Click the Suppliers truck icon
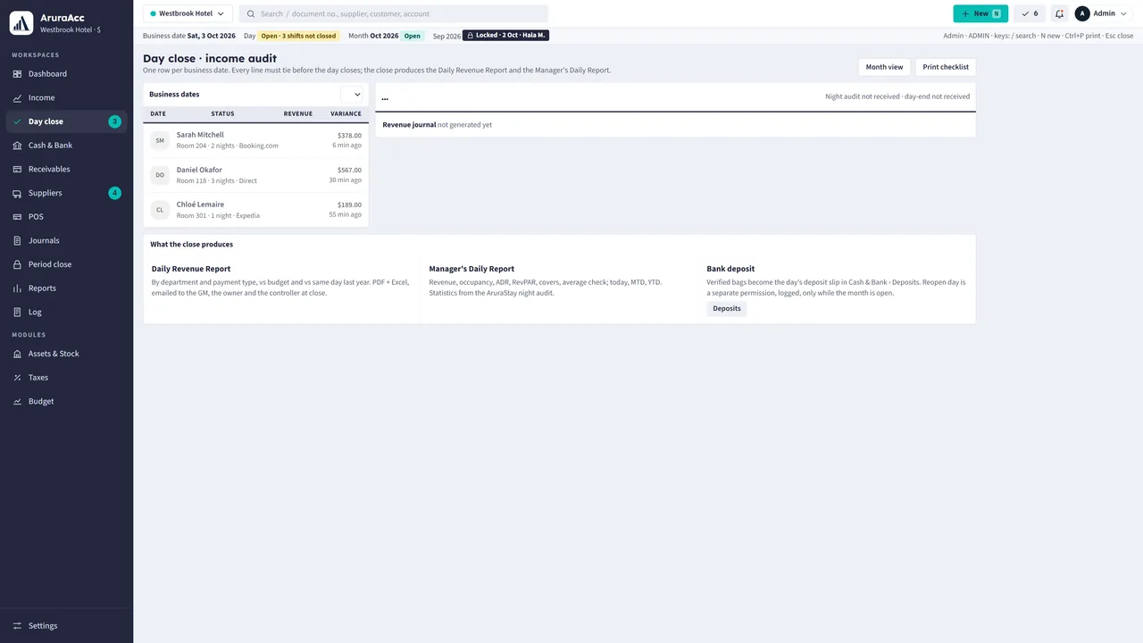 coord(18,193)
